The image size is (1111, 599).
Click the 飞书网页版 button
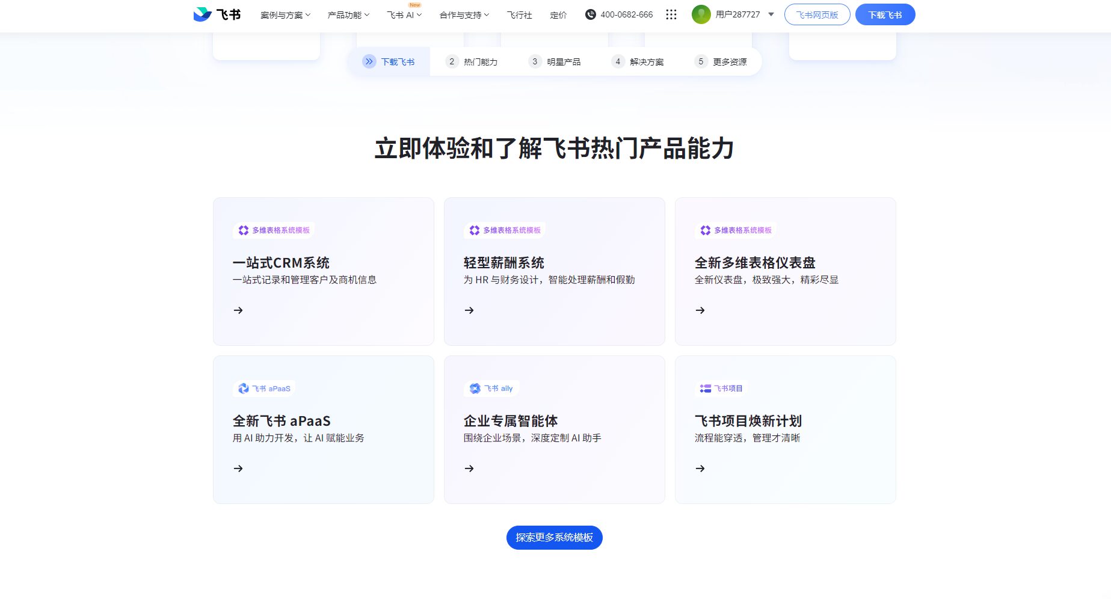817,14
